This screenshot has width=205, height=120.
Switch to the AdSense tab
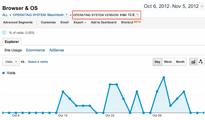click(57, 50)
